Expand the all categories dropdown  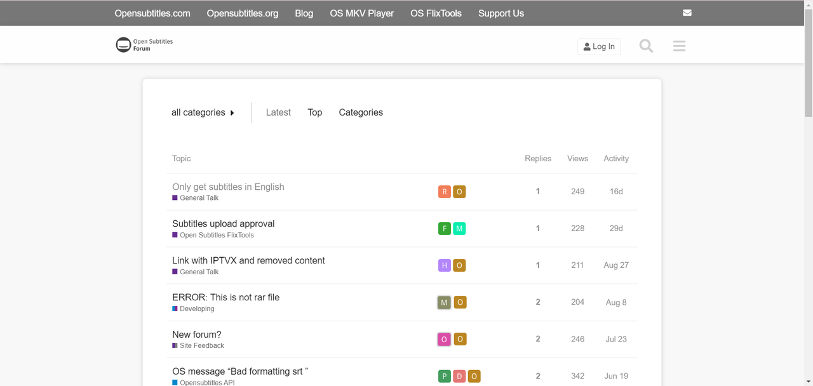[203, 112]
